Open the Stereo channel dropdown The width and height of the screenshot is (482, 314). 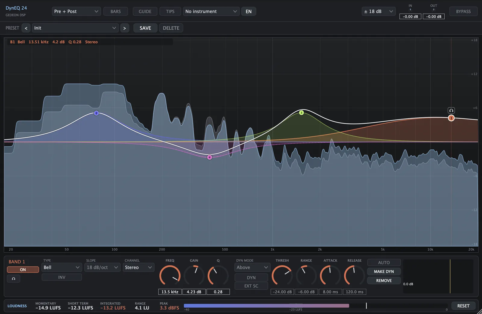pos(139,267)
